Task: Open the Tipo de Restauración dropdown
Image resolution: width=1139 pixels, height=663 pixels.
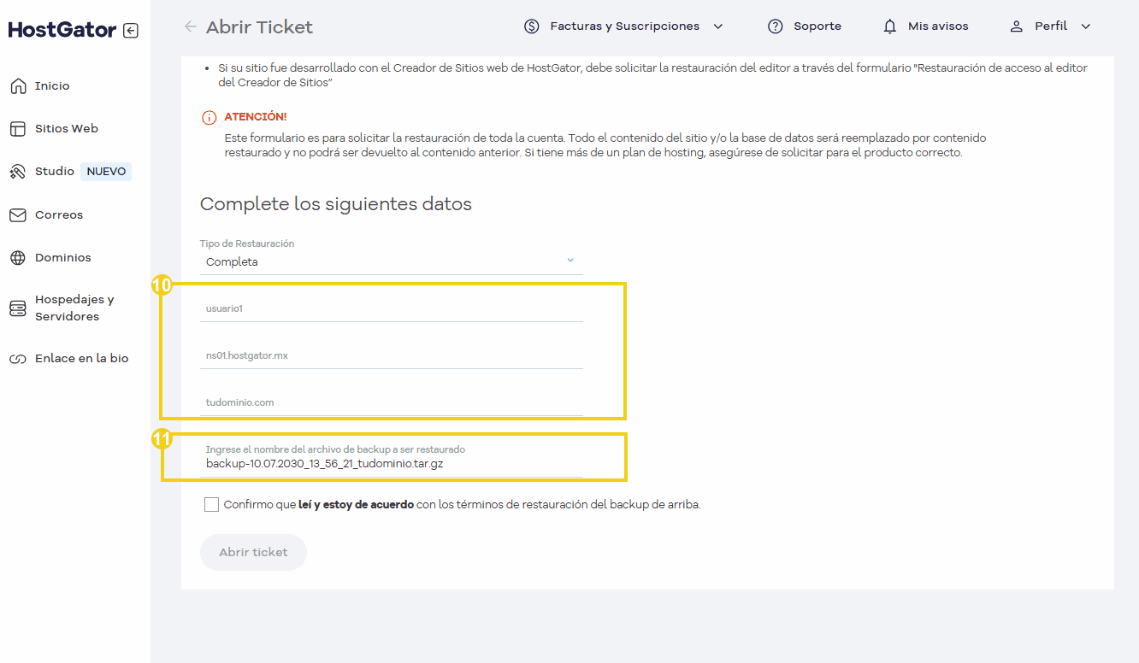Action: click(392, 261)
